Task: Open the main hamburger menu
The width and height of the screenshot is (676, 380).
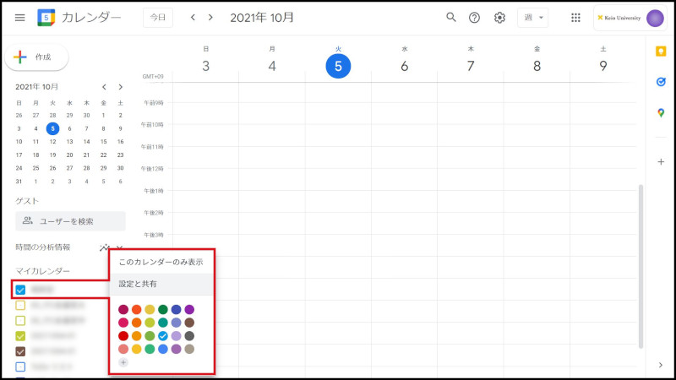Action: (20, 17)
